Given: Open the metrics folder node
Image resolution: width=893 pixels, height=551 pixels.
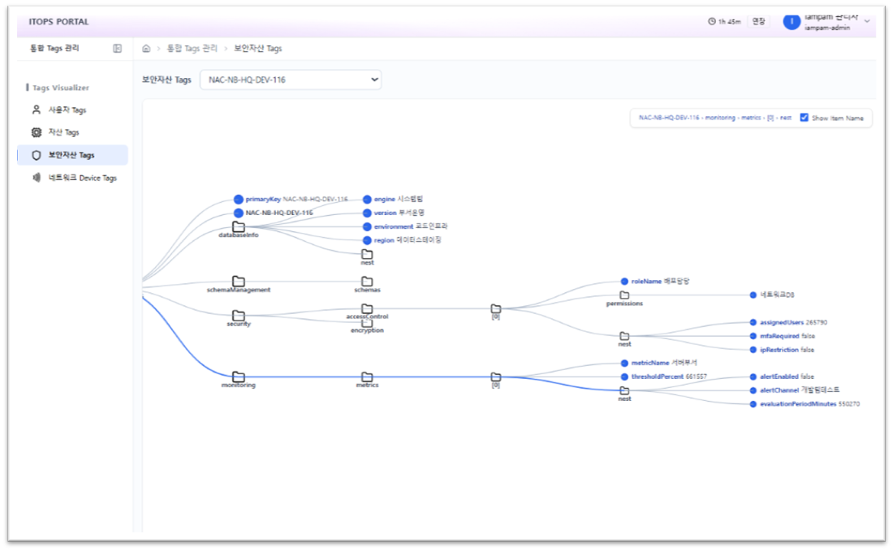Looking at the screenshot, I should [367, 377].
